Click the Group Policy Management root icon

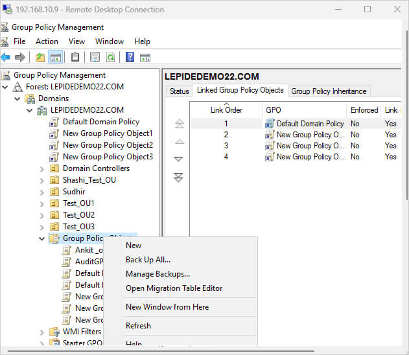tap(6, 75)
